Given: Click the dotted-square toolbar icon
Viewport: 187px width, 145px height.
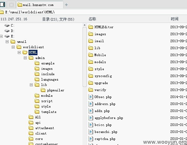Looking at the screenshot, I should [x=11, y=5].
